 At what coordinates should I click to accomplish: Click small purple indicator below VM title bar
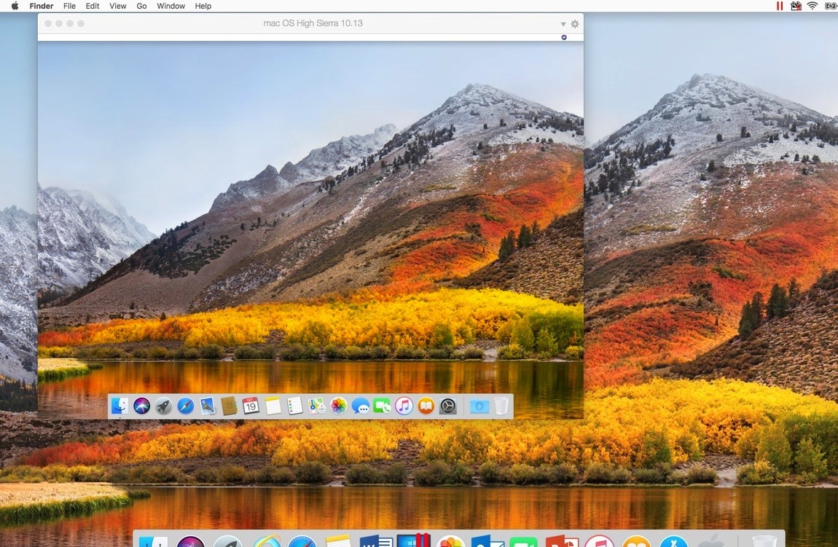tap(564, 37)
